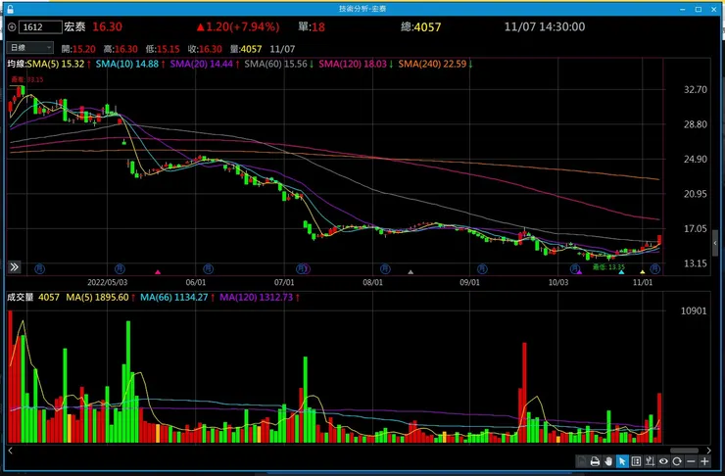Screen dimensions: 725x476
Task: Click the monthly marker near 07/01
Action: coord(302,268)
